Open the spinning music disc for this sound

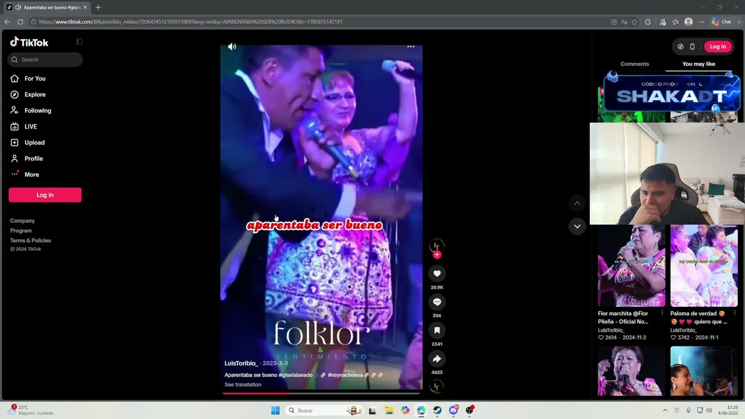(x=436, y=386)
